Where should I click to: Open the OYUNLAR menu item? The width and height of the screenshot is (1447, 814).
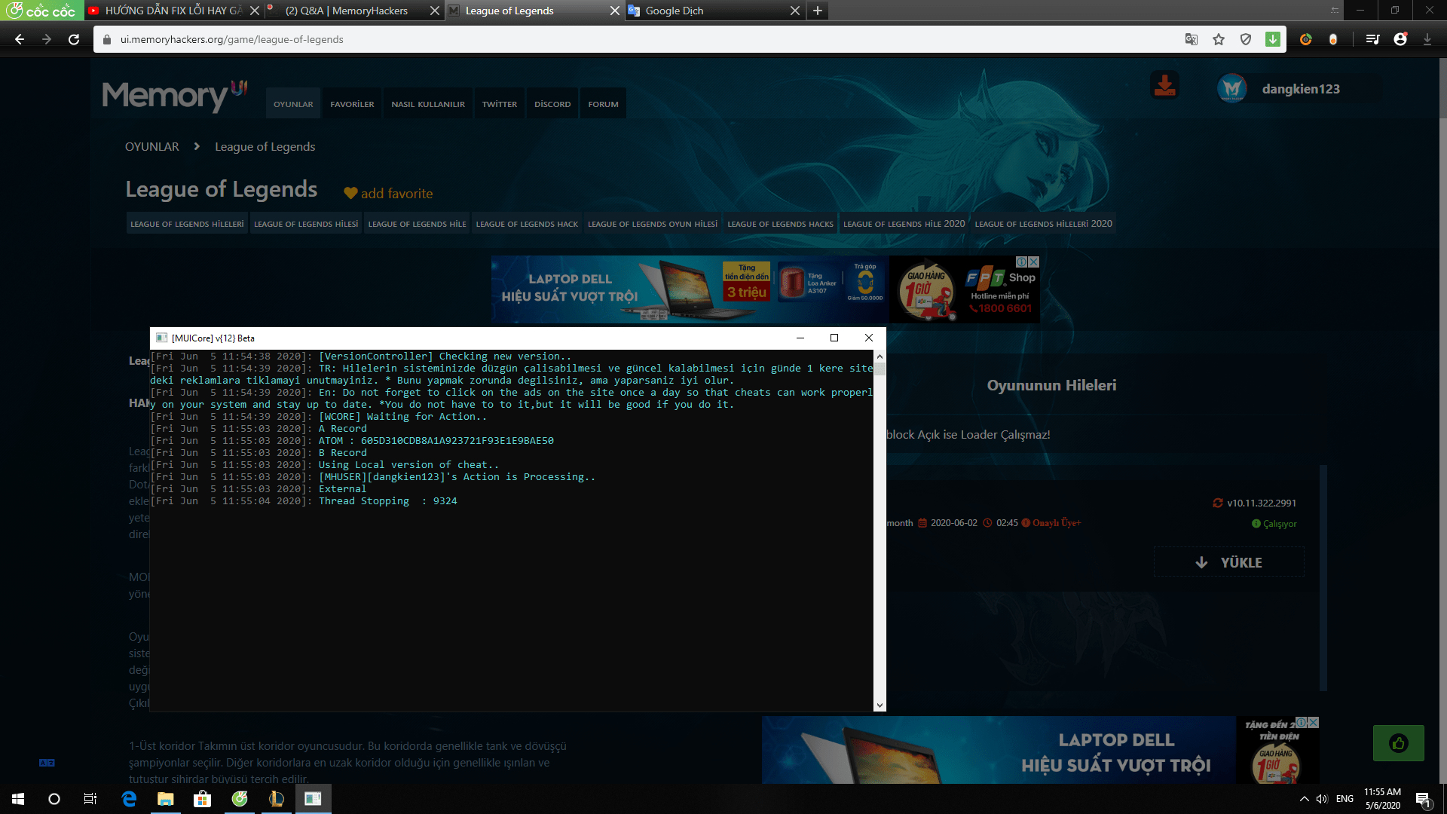coord(293,104)
